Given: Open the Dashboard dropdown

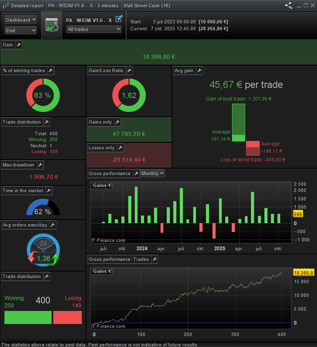Looking at the screenshot, I should 21,20.
